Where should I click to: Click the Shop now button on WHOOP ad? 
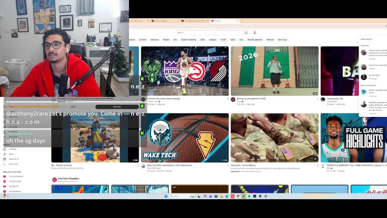117,107
